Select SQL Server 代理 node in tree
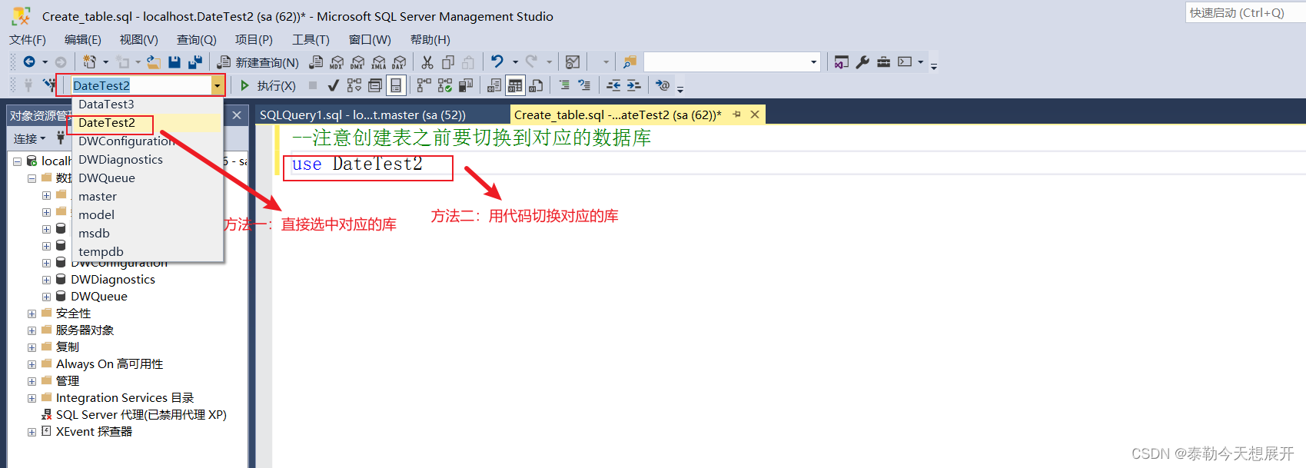1306x468 pixels. pos(141,415)
